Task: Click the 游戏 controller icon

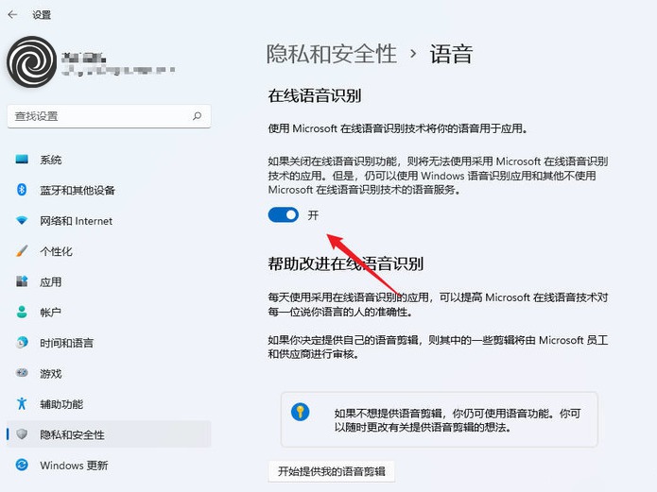Action: (x=22, y=373)
